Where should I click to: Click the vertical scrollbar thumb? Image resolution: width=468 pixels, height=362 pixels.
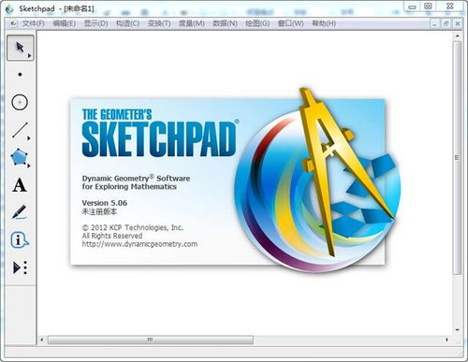[x=457, y=158]
